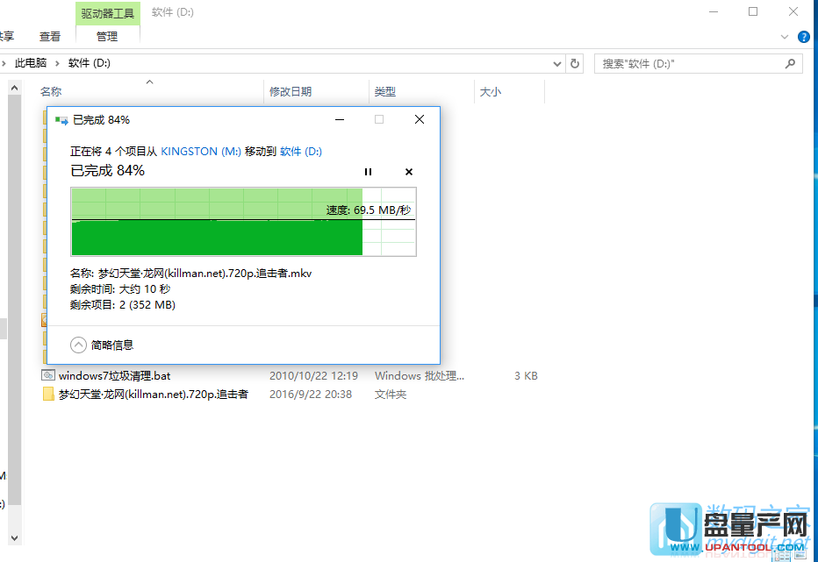
Task: Open the blue help icon
Action: (803, 37)
